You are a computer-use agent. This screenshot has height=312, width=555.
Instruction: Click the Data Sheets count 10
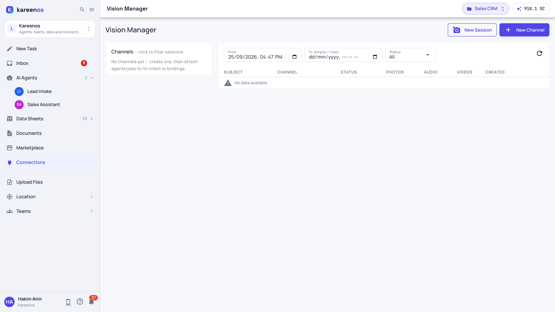click(x=85, y=119)
